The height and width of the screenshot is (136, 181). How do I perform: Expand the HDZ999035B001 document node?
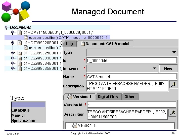click(x=13, y=68)
